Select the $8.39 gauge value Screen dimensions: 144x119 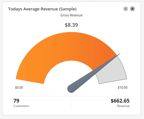click(x=71, y=25)
